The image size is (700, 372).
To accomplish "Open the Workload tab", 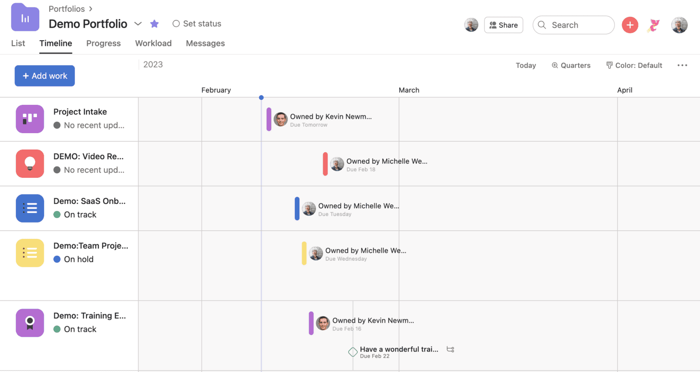I will coord(153,43).
